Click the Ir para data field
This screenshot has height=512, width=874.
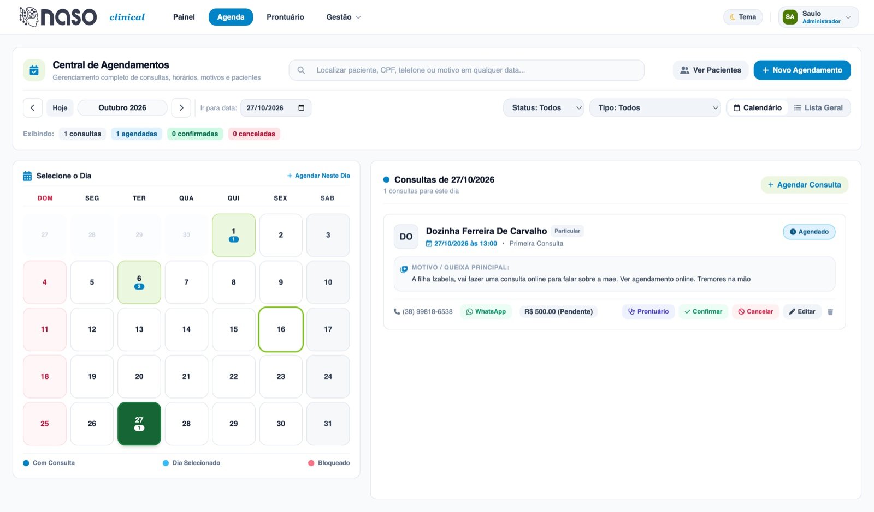(275, 108)
